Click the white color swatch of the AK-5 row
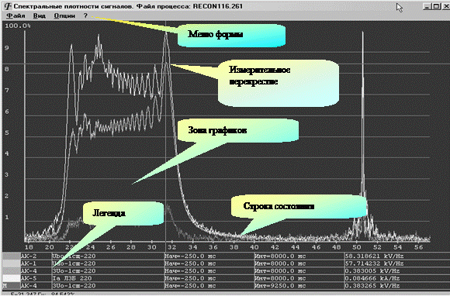This screenshot has height=296, width=450. coord(12,278)
